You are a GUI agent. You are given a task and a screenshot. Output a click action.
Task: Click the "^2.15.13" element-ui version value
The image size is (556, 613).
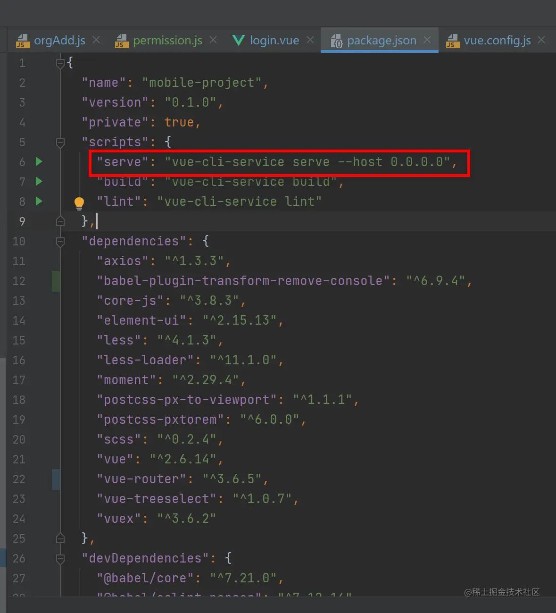click(x=240, y=321)
